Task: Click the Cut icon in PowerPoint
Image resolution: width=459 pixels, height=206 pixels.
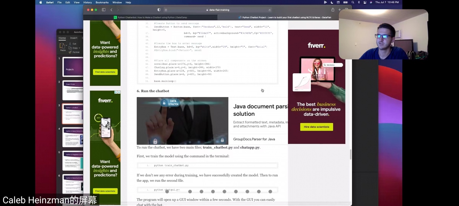Action: coord(70,44)
